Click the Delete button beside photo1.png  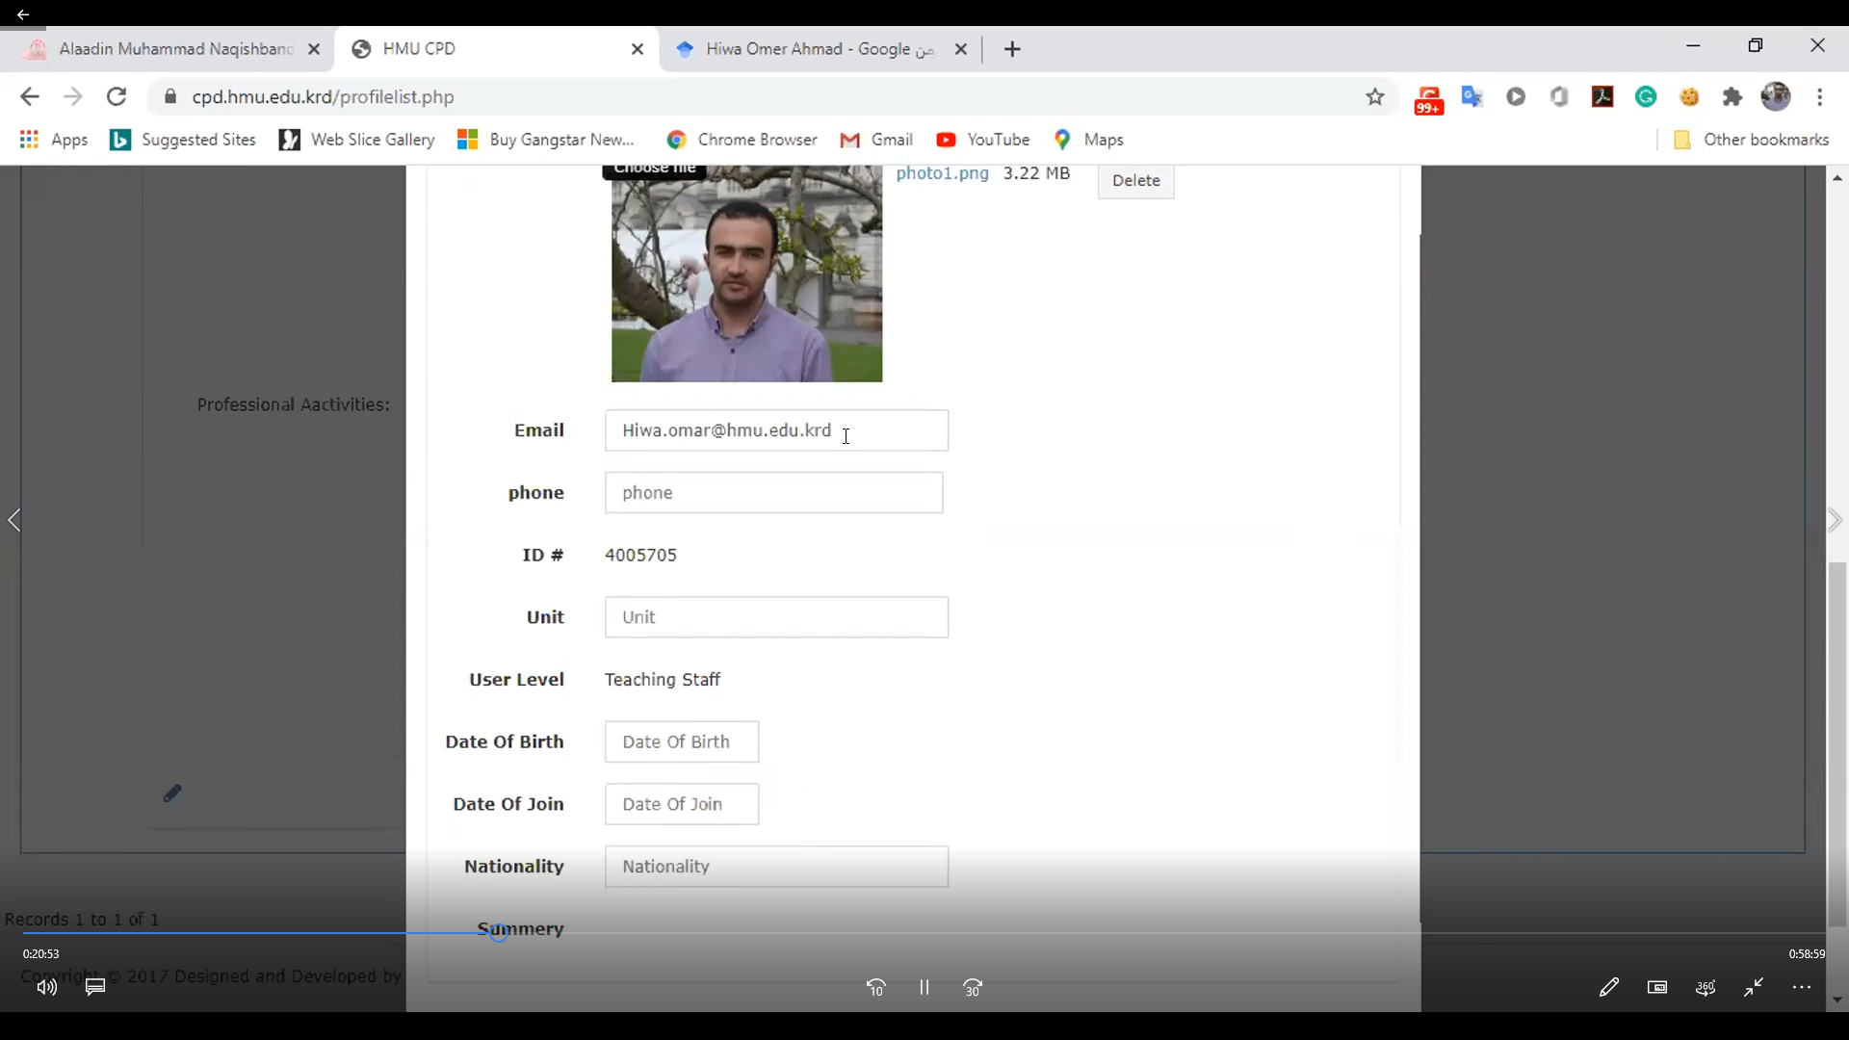pos(1135,180)
